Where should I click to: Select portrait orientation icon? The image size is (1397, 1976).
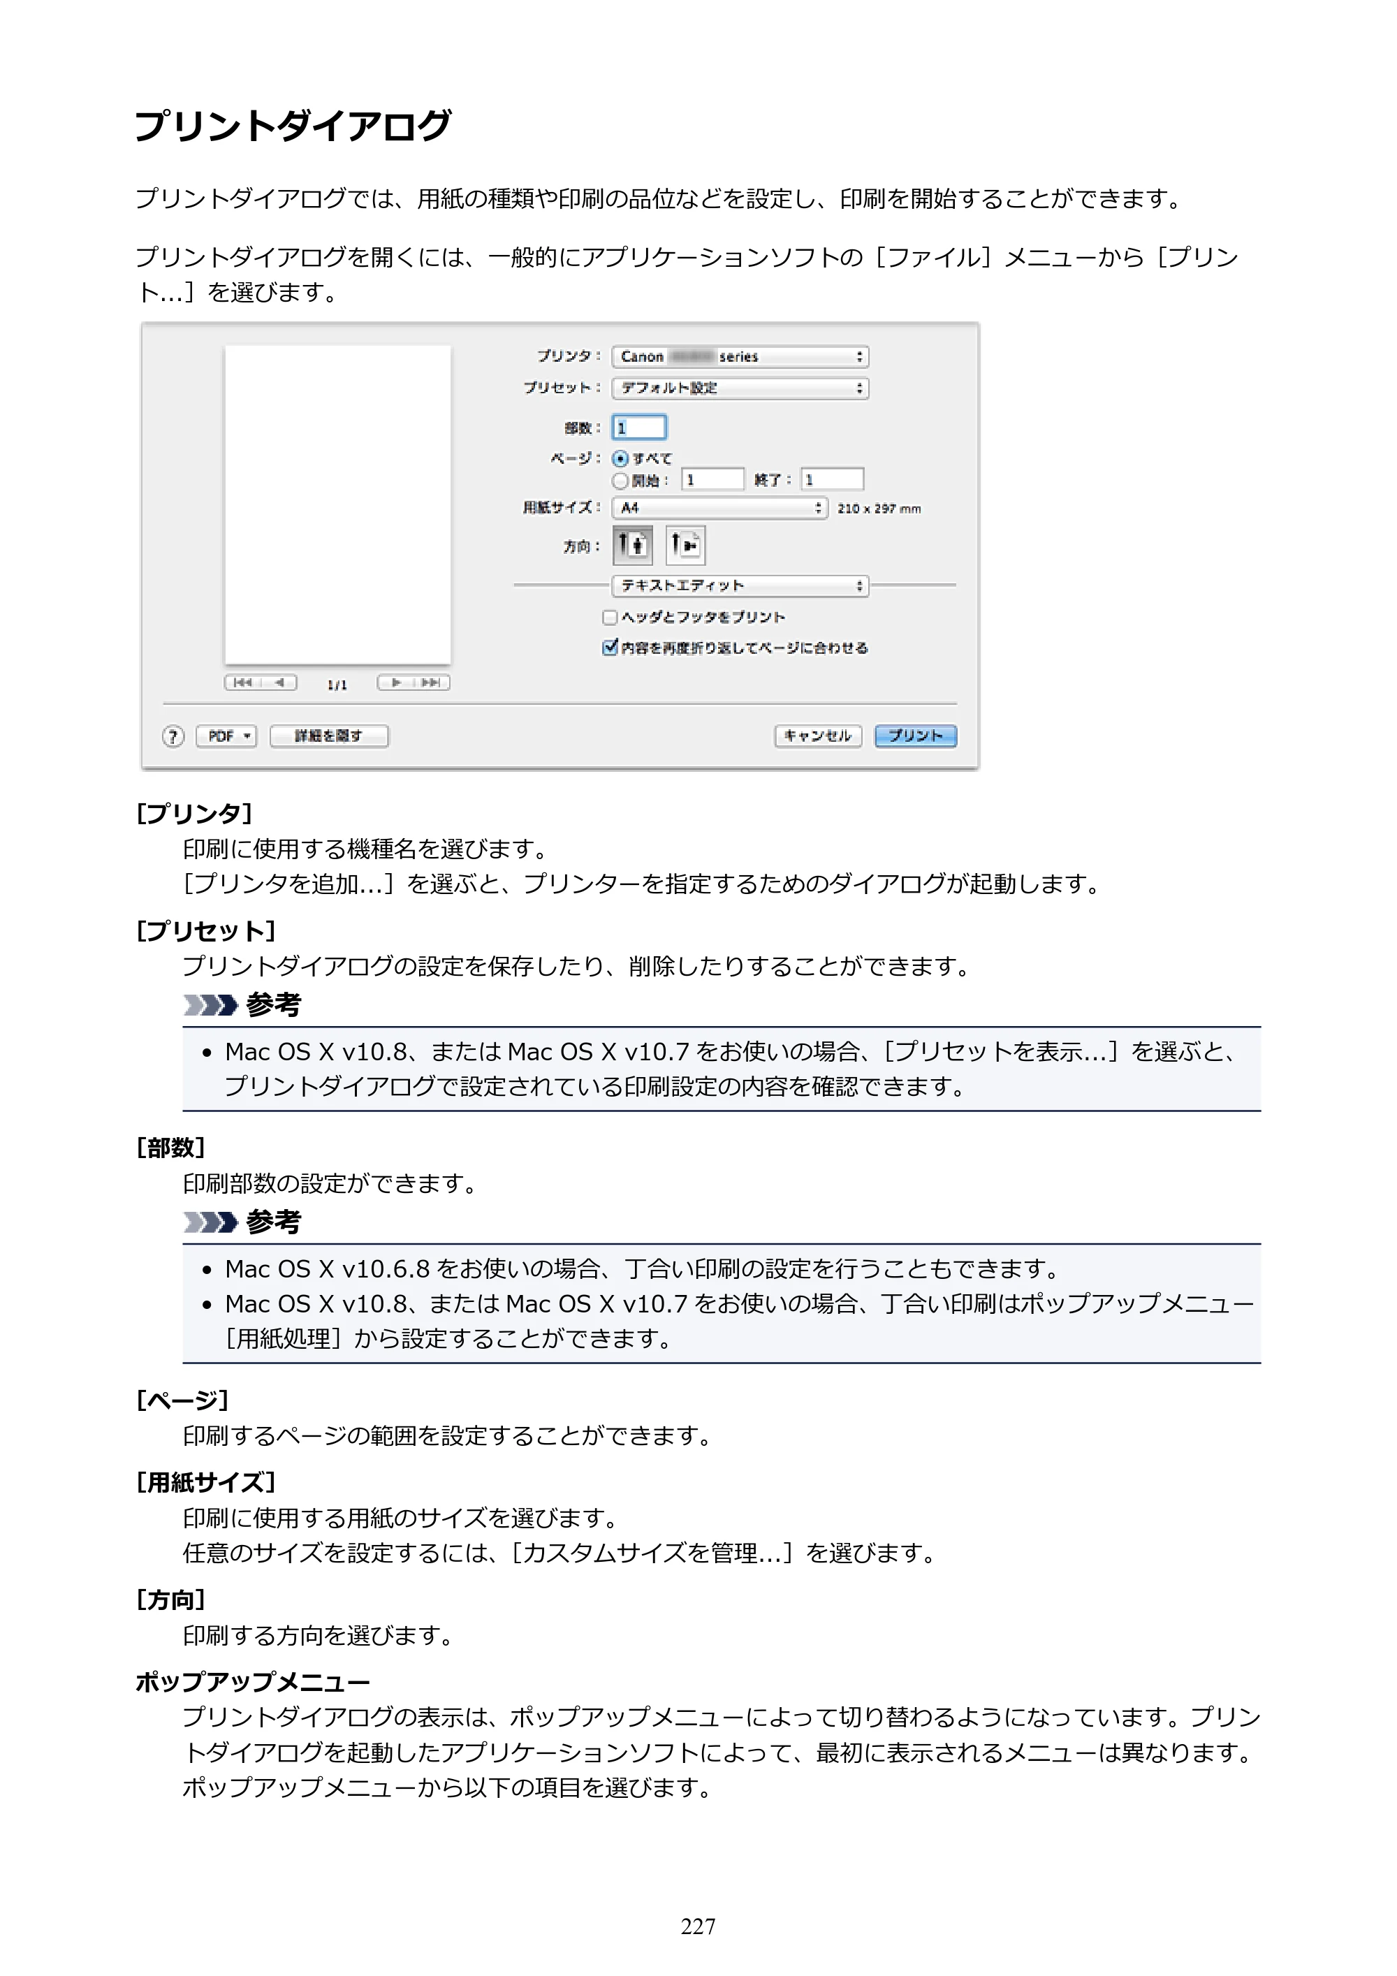633,545
